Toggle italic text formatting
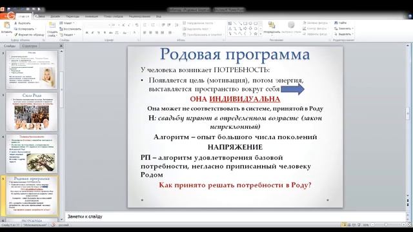Viewport: 413px width, 232px height. click(92, 33)
